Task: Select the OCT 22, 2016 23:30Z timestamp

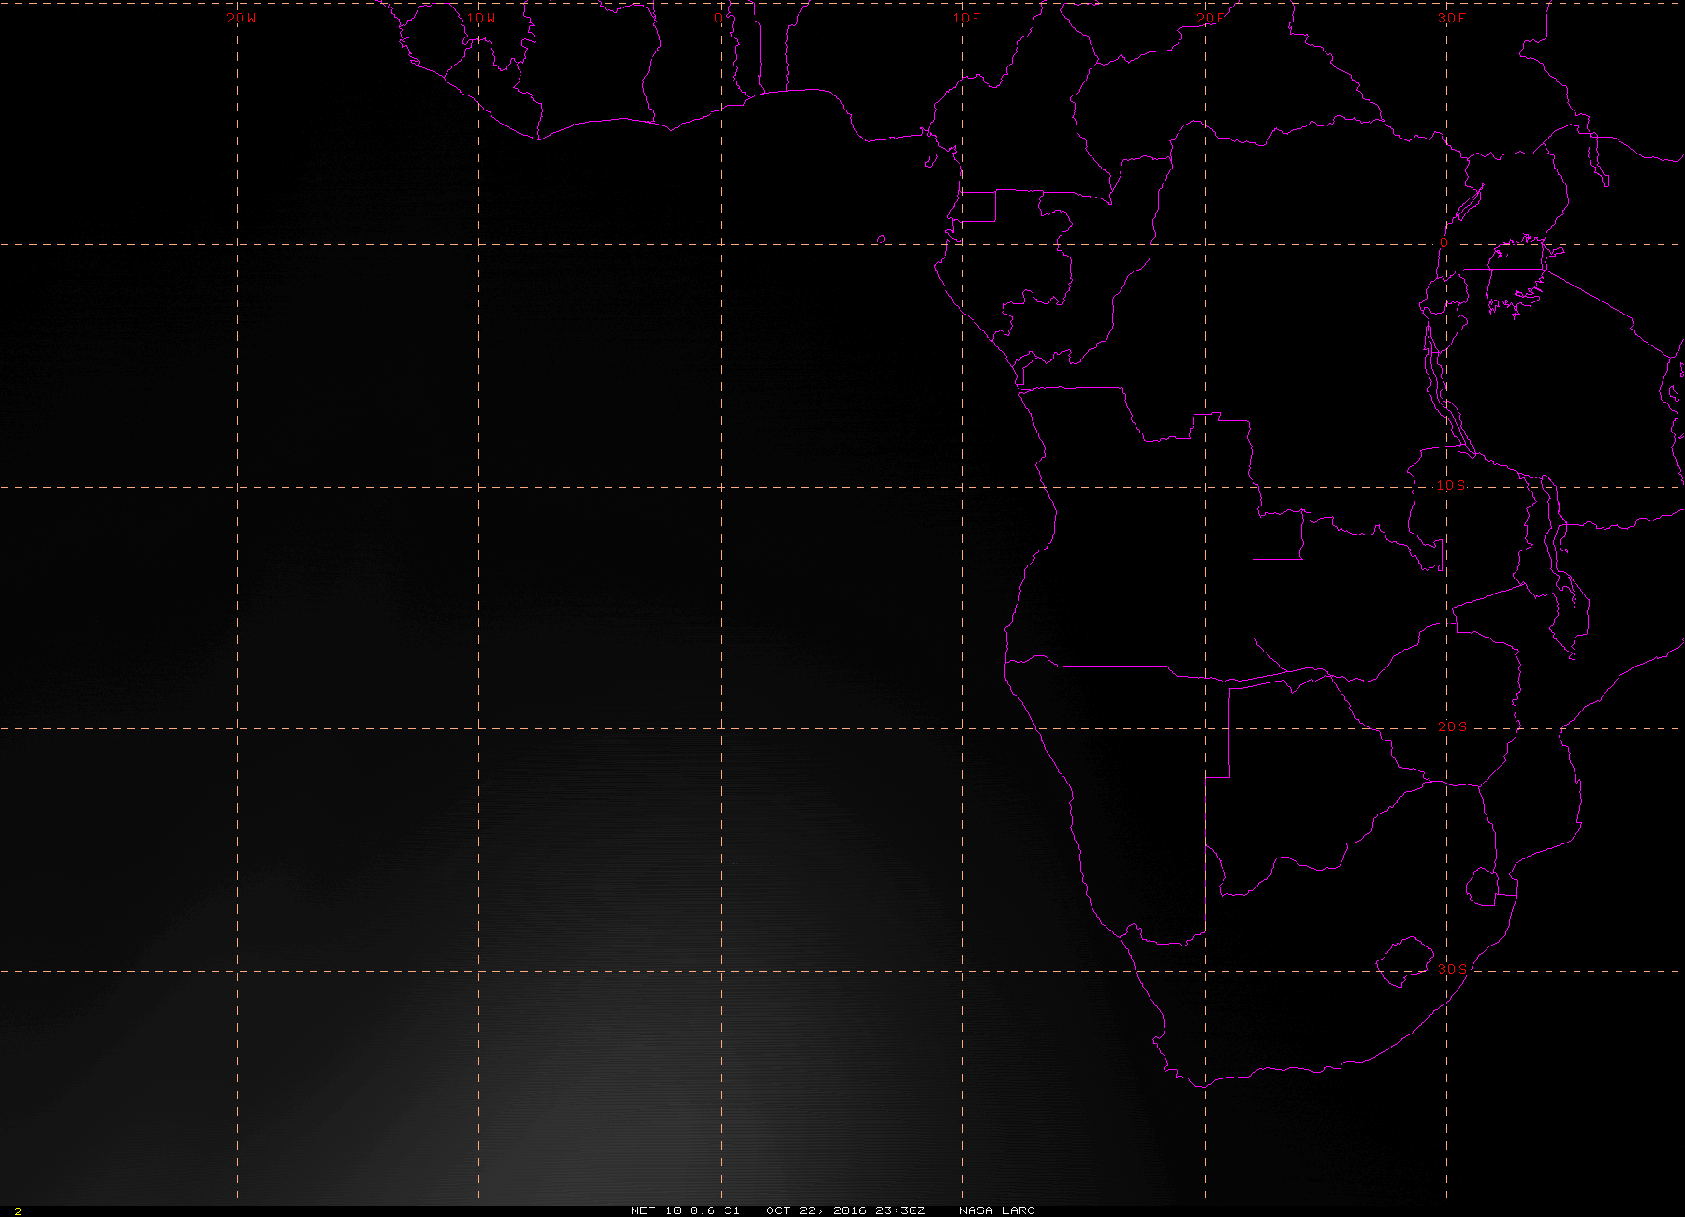Action: coord(845,1210)
